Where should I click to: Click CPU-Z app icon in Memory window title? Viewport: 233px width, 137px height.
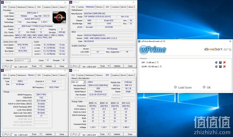[2, 70]
